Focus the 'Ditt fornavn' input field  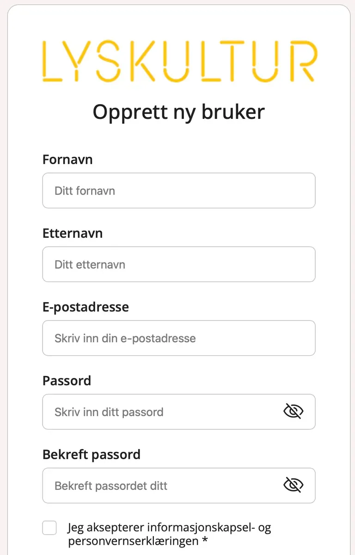coord(179,191)
